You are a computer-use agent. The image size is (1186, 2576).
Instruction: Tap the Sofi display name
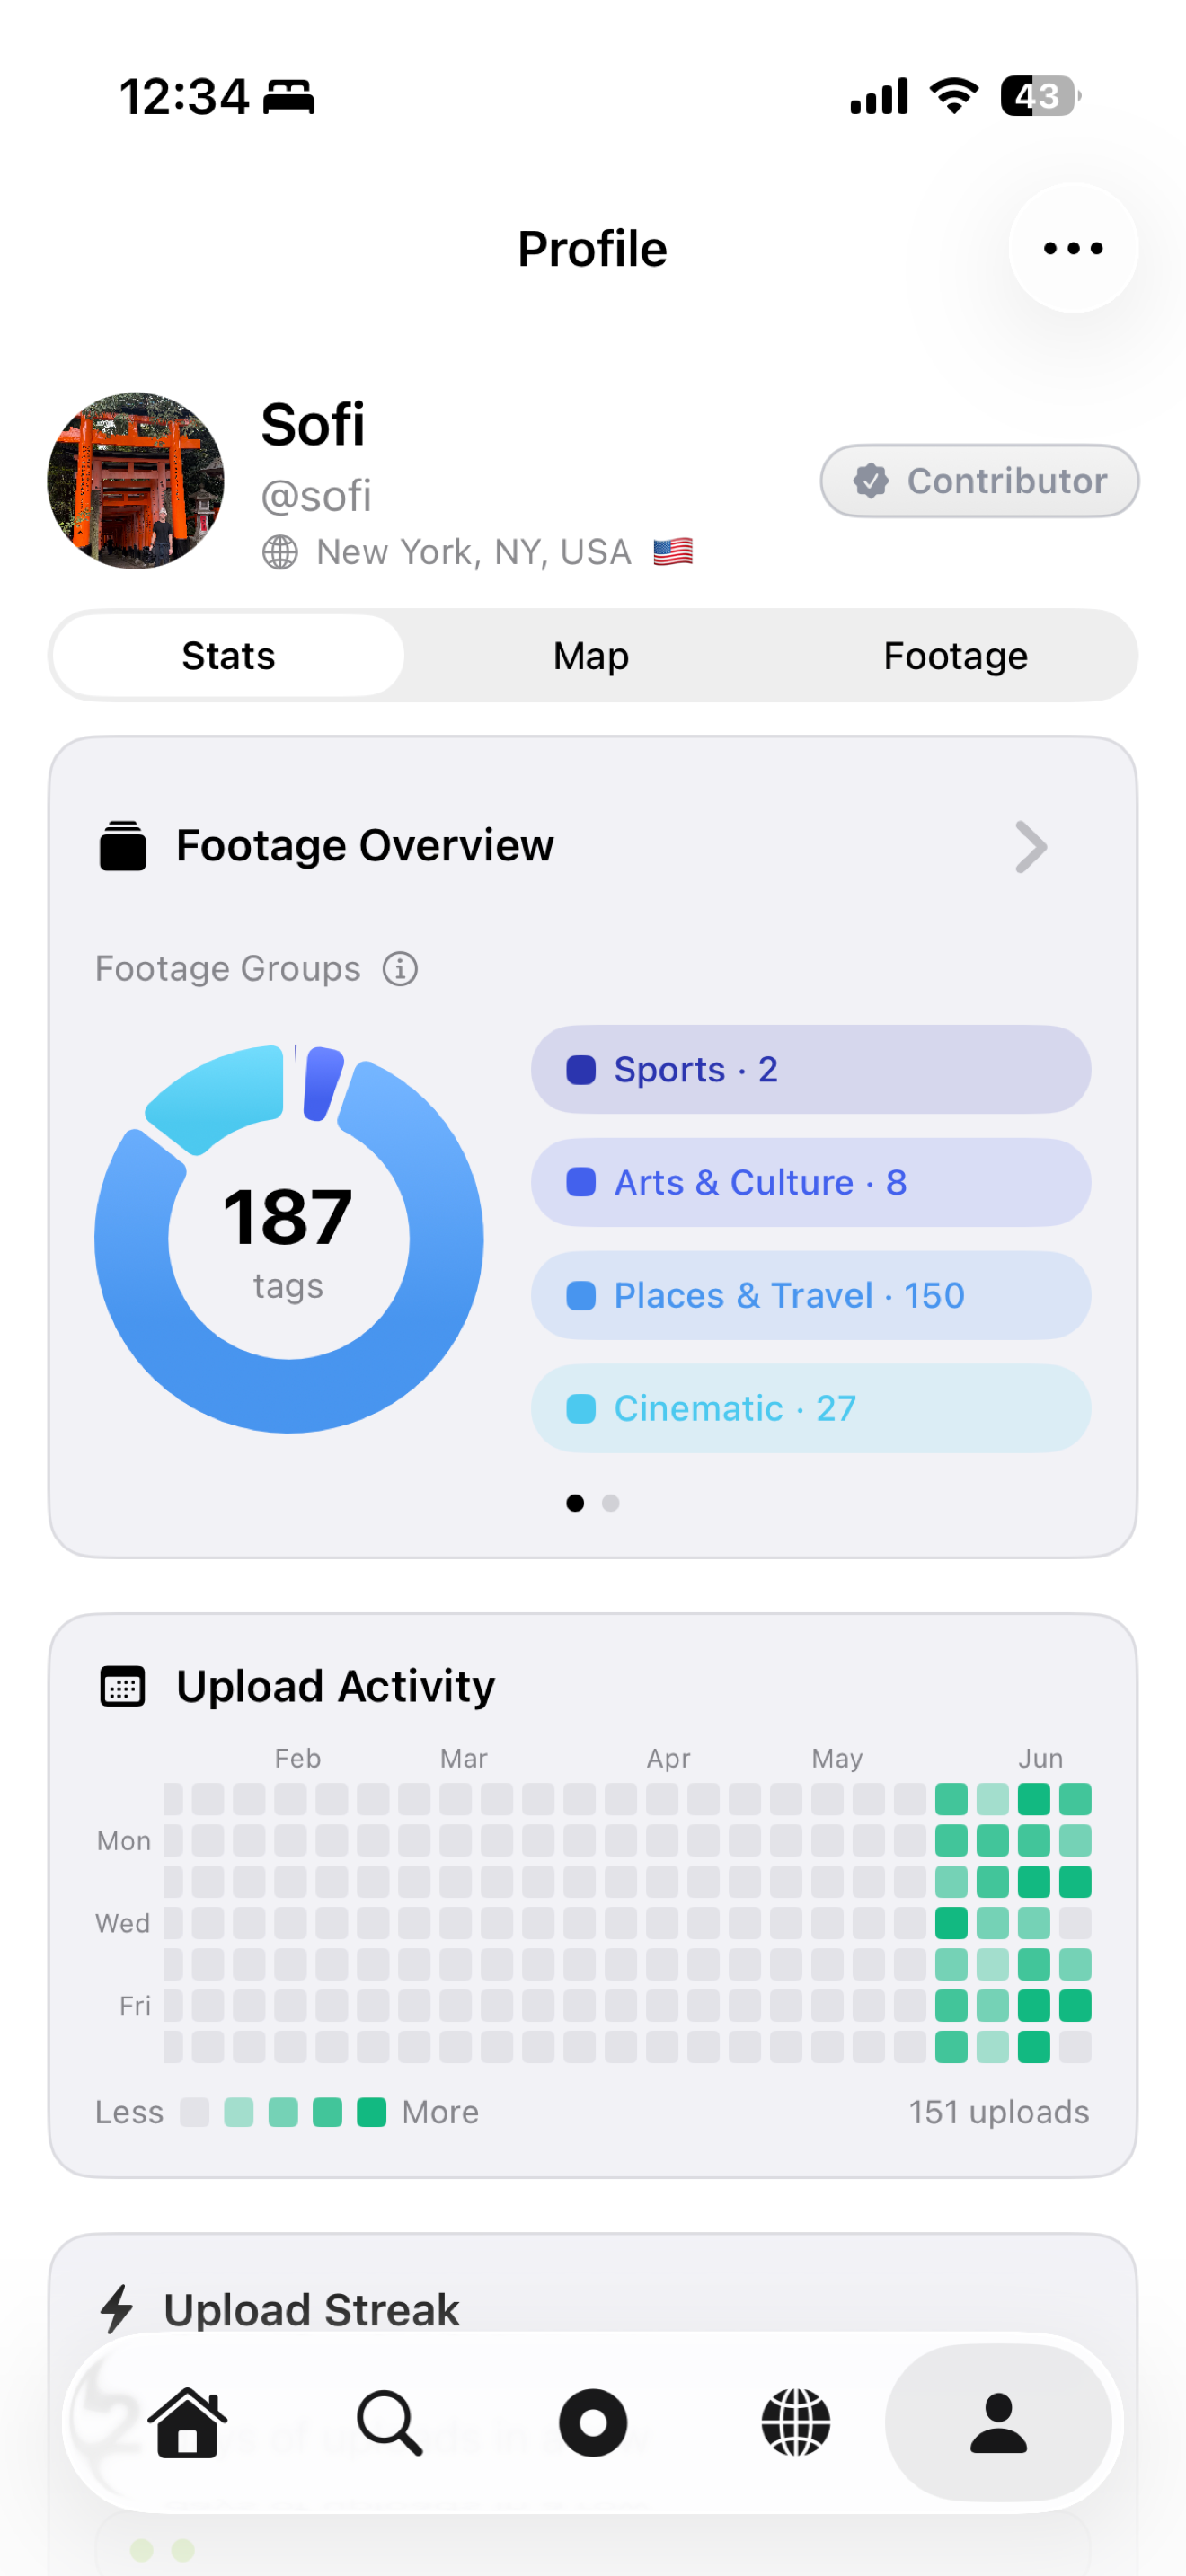(313, 424)
